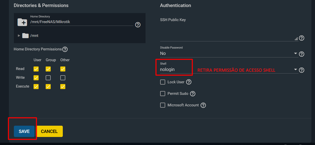Open help icon for Home Directory field
The width and height of the screenshot is (315, 145).
[x=138, y=25]
